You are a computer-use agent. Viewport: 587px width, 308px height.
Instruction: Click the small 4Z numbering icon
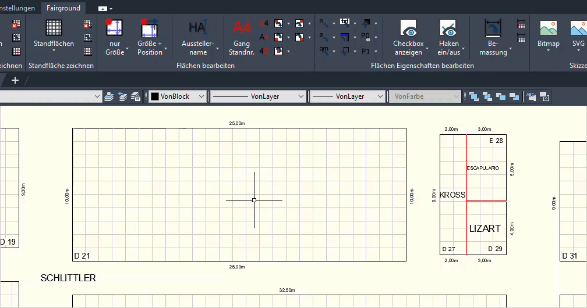click(x=264, y=51)
